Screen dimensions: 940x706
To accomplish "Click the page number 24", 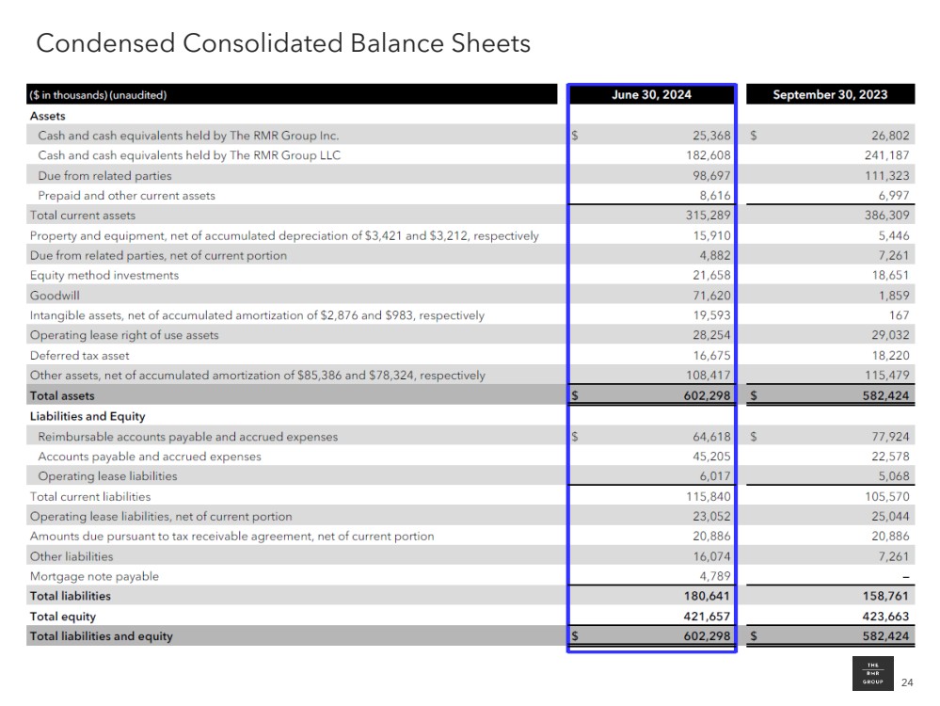I will tap(907, 682).
